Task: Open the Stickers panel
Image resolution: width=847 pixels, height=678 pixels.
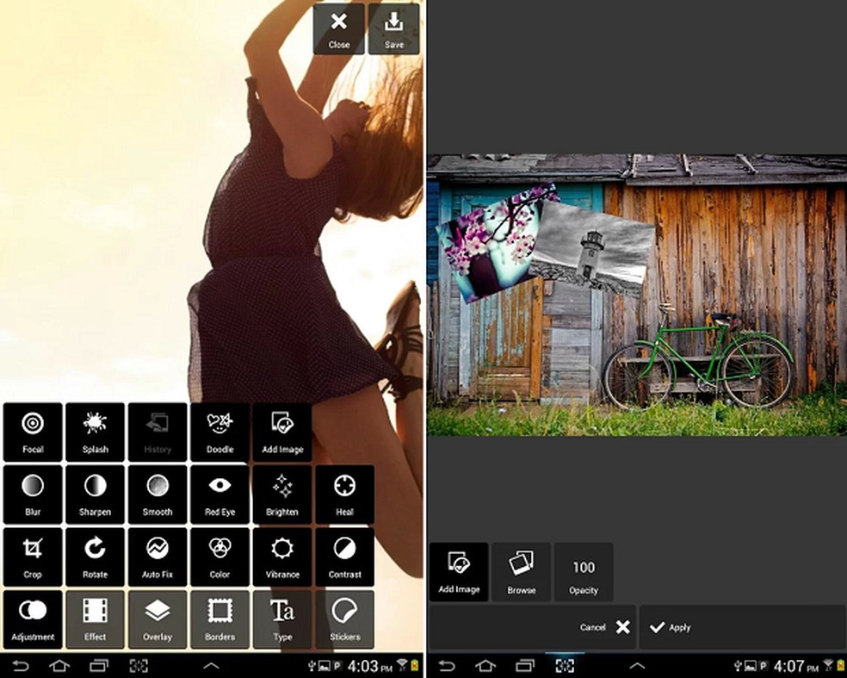Action: [x=344, y=619]
